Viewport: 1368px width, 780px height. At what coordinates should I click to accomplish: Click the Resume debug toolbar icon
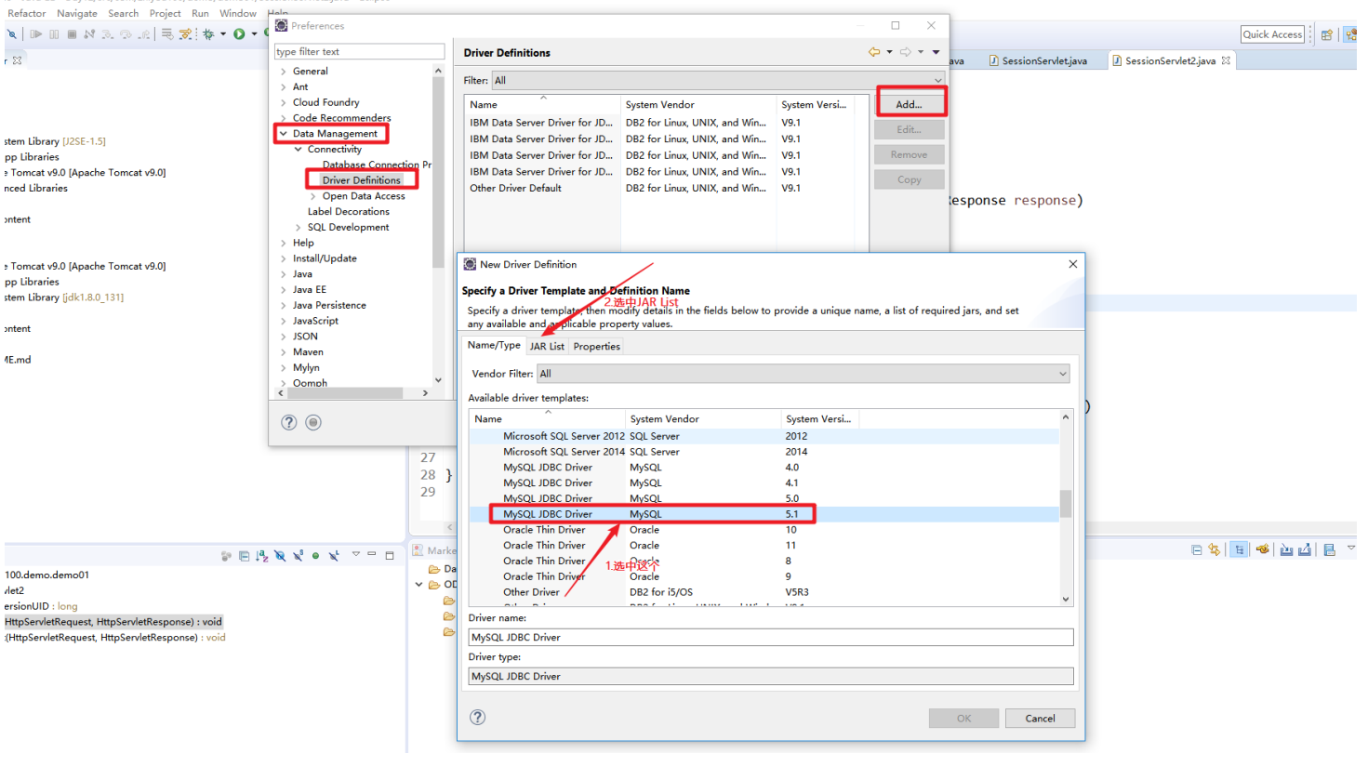point(36,34)
